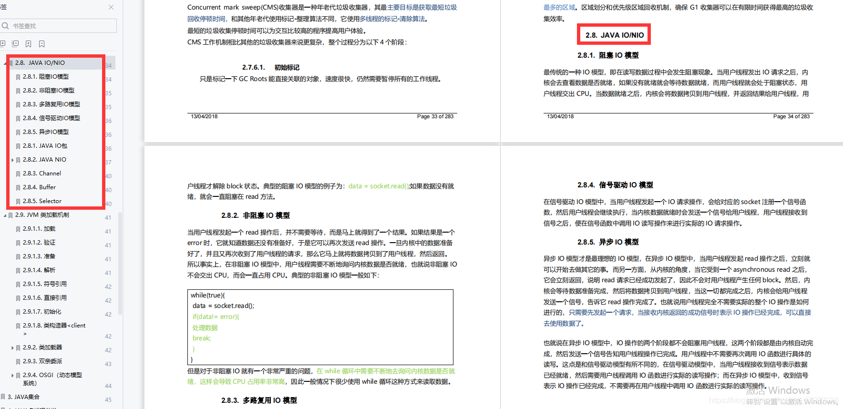Screen dimensions: 843x409
Task: Click bookmark icon beside 2.9.3. 双亲委派
Action: 18,361
